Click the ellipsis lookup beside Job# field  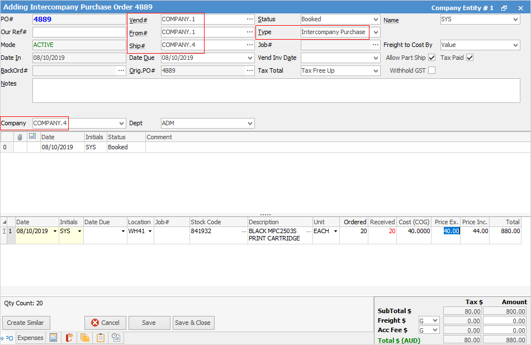(376, 45)
